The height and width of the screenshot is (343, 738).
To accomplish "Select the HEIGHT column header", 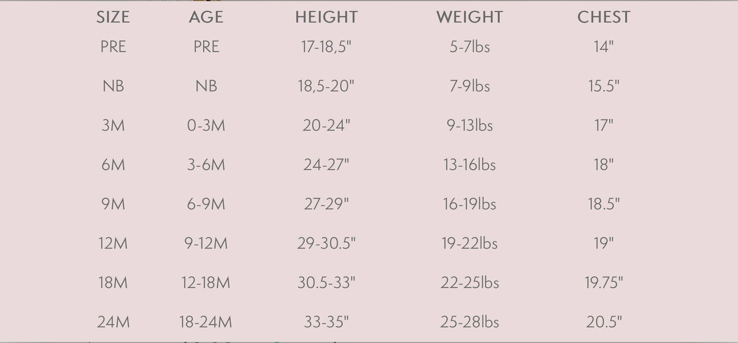I will click(326, 17).
